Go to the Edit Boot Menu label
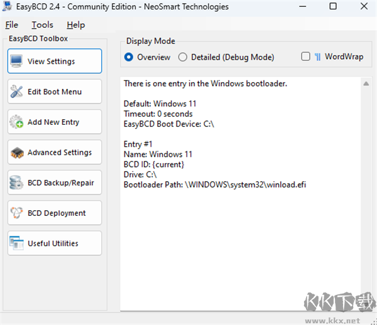This screenshot has height=325, width=377. pos(55,92)
